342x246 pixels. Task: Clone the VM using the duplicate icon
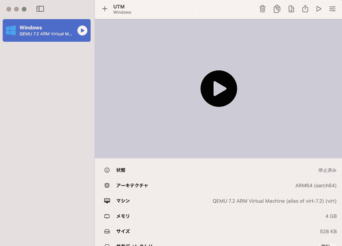tap(277, 9)
